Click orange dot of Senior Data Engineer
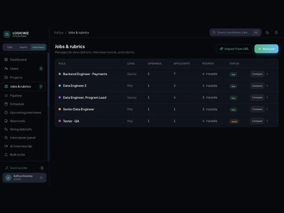The image size is (284, 213). pyautogui.click(x=60, y=109)
